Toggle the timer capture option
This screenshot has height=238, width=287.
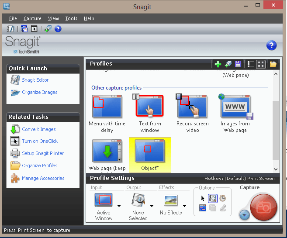coord(223,198)
